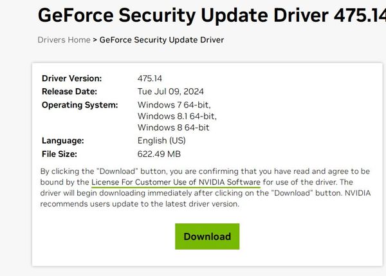Click the green Download button
Viewport: 386px width, 276px height.
click(x=207, y=236)
